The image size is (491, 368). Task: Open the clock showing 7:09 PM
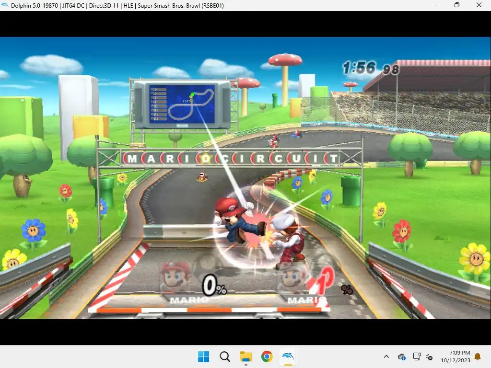click(x=459, y=353)
